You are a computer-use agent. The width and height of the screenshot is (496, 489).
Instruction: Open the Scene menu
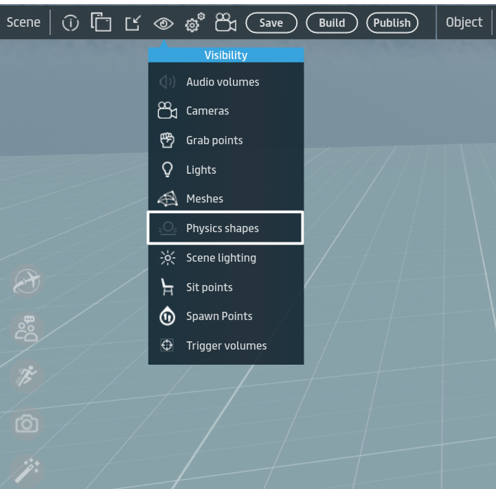pyautogui.click(x=23, y=23)
